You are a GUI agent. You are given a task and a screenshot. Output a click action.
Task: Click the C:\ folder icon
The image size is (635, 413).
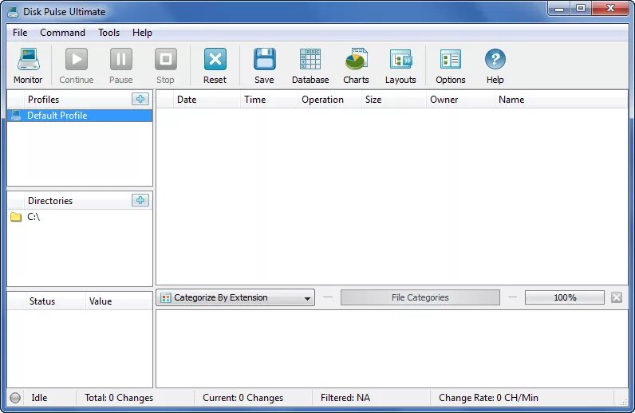pos(16,217)
